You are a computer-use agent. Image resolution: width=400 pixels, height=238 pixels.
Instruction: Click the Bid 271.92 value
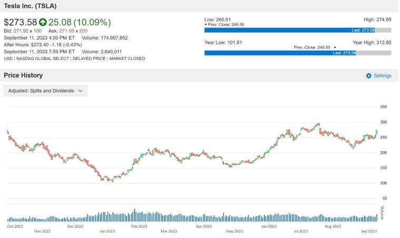point(21,31)
